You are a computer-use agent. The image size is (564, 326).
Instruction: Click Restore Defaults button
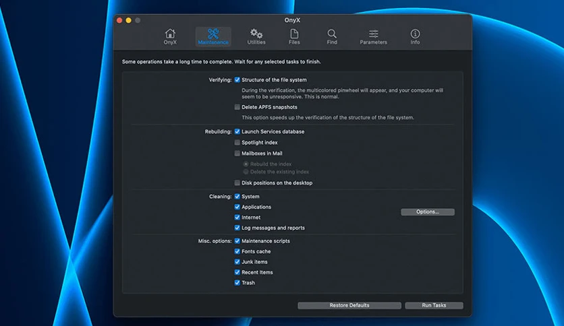coord(349,305)
